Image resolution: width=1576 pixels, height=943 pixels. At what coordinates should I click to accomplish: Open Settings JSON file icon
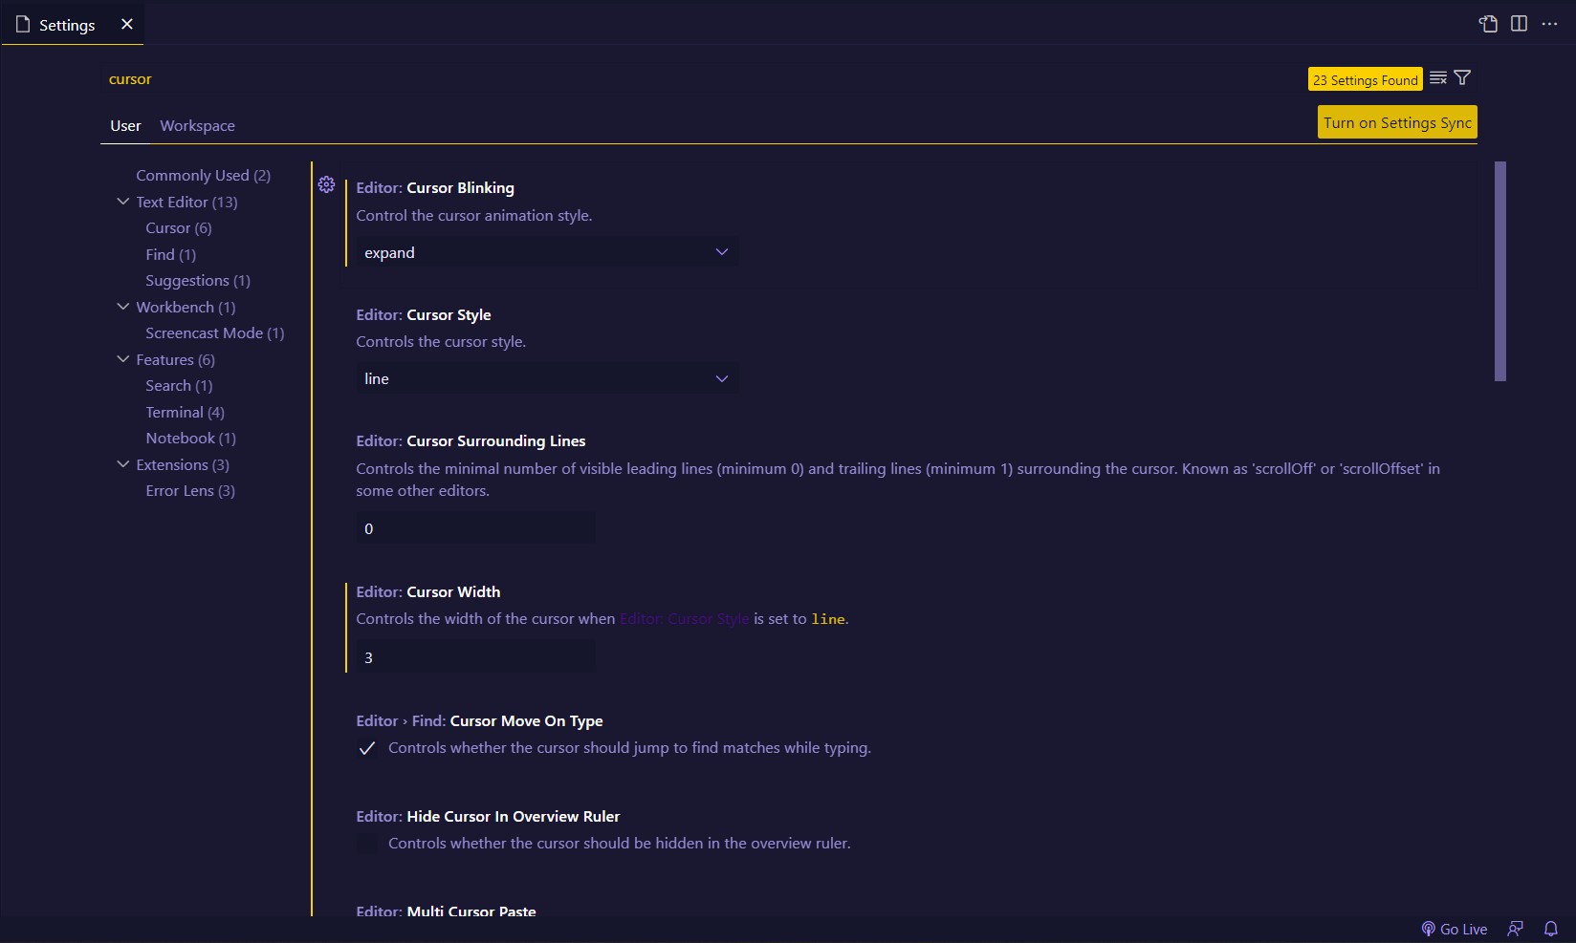1488,24
